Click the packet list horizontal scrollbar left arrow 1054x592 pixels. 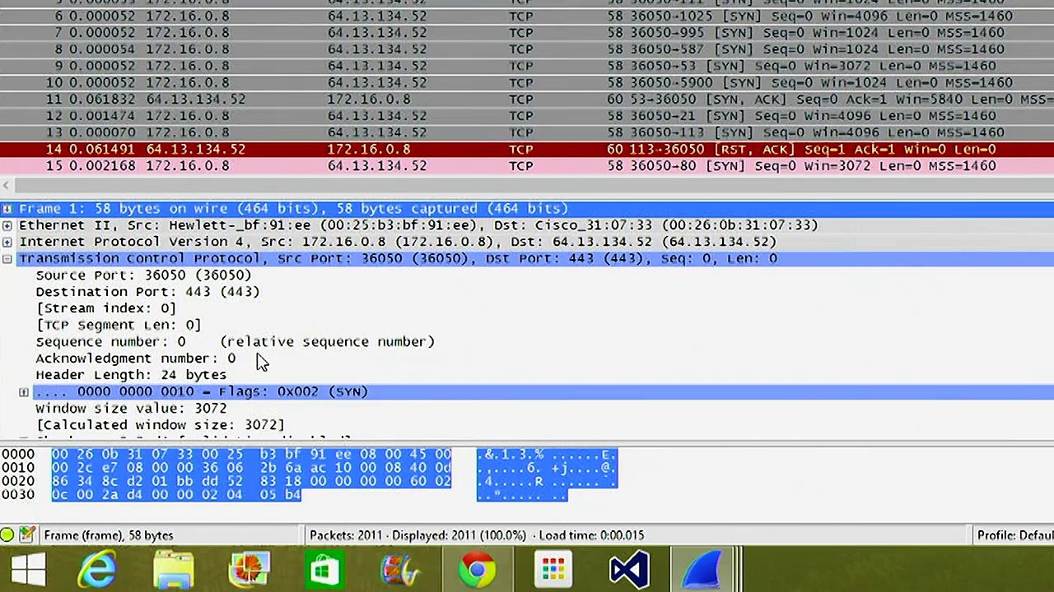7,186
